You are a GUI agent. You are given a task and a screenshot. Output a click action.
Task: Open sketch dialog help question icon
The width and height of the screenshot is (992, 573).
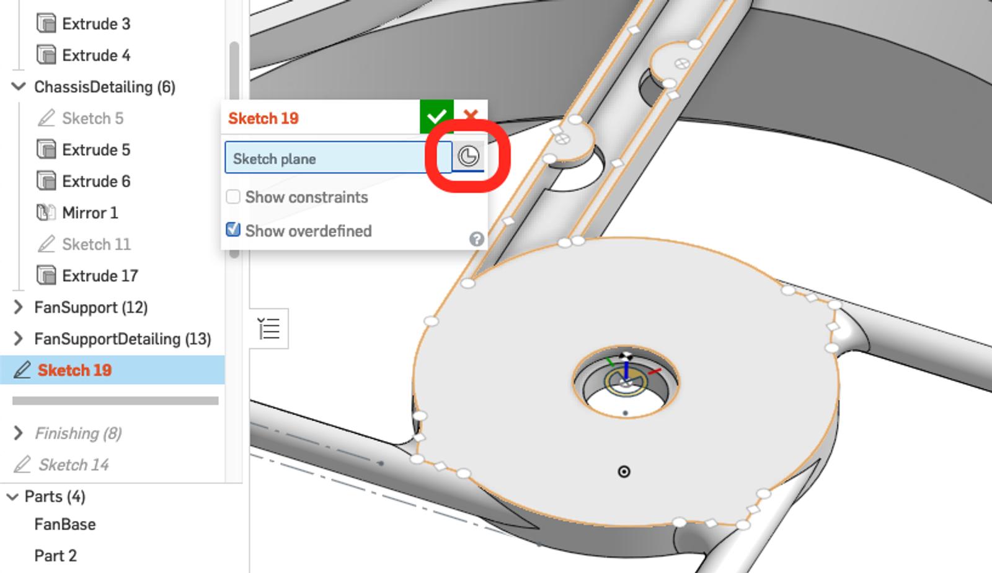click(476, 239)
